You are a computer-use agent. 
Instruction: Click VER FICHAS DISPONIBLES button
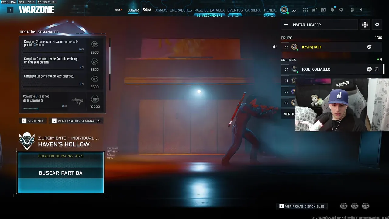point(302,206)
